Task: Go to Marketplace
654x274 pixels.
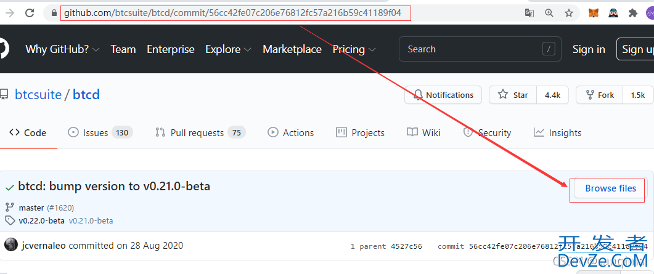Action: [292, 49]
